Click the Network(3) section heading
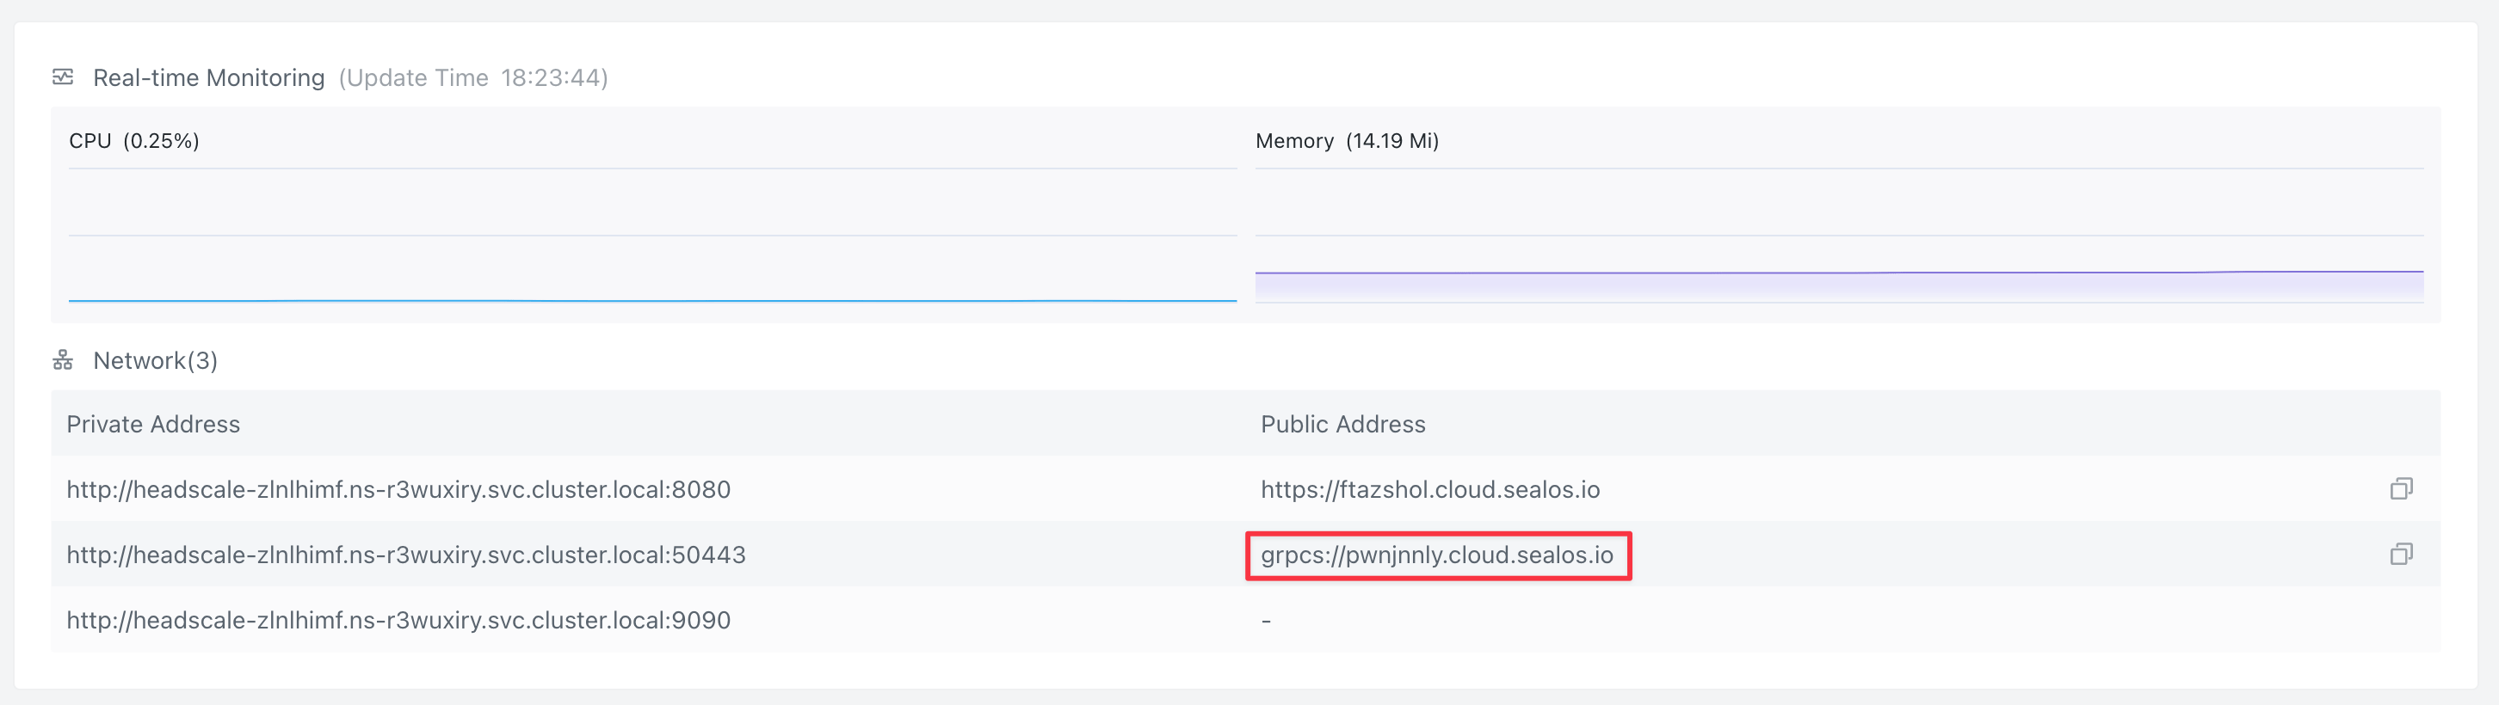This screenshot has width=2499, height=705. (x=155, y=361)
